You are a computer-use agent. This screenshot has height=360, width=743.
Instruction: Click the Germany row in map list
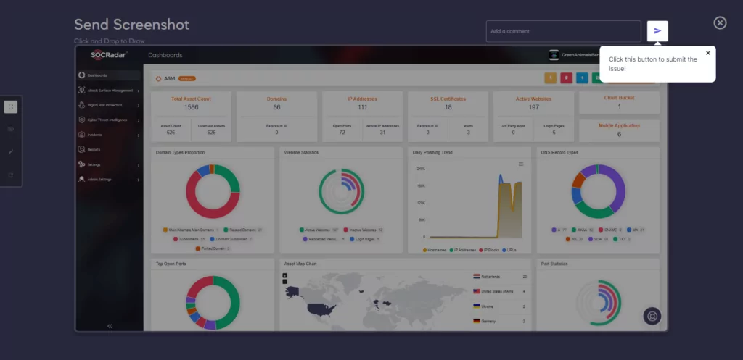[500, 321]
